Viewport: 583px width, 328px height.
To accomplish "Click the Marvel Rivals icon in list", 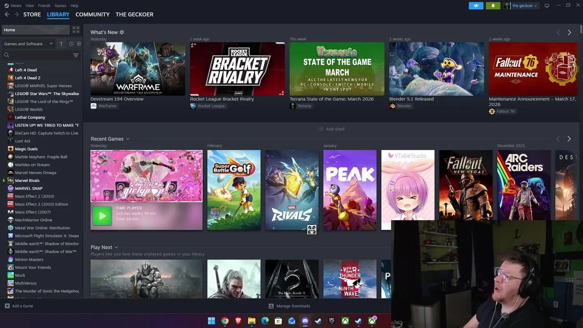I will [x=10, y=180].
